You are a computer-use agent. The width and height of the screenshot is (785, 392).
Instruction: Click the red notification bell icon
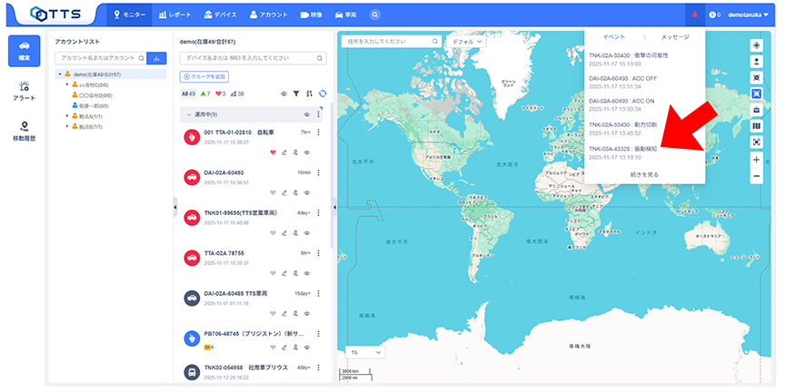pyautogui.click(x=695, y=15)
